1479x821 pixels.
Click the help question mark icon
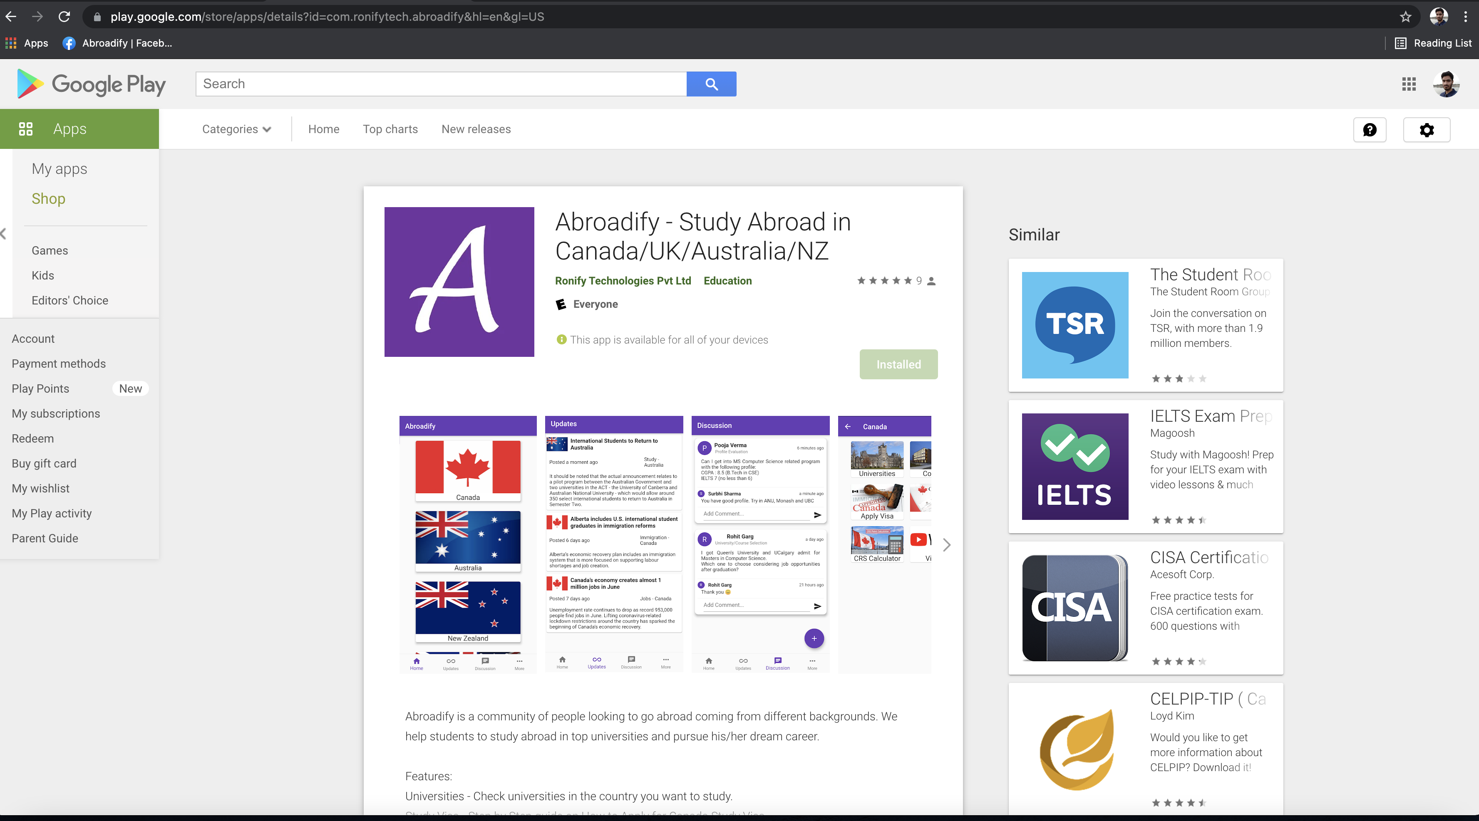[1369, 130]
